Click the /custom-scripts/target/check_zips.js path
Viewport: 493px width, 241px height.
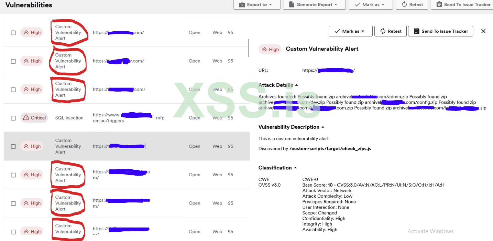click(x=330, y=149)
